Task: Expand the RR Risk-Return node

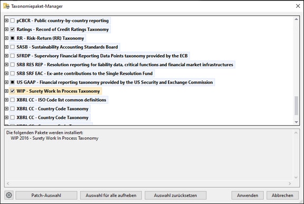Action: (x=6, y=38)
